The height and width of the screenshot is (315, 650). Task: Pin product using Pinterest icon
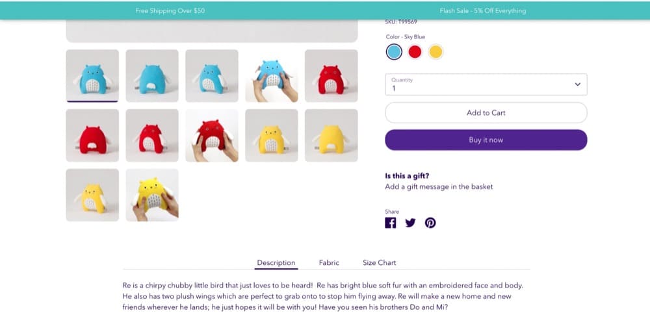430,223
